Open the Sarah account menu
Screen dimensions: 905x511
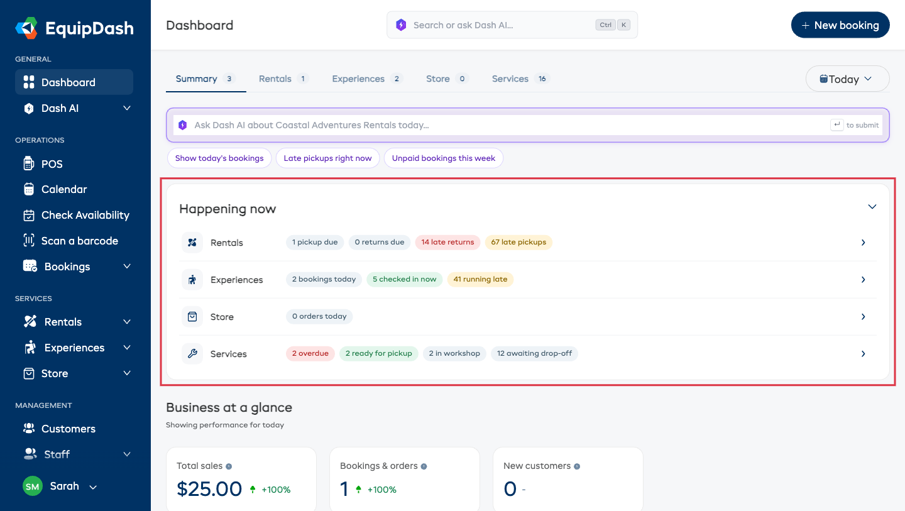click(x=60, y=486)
